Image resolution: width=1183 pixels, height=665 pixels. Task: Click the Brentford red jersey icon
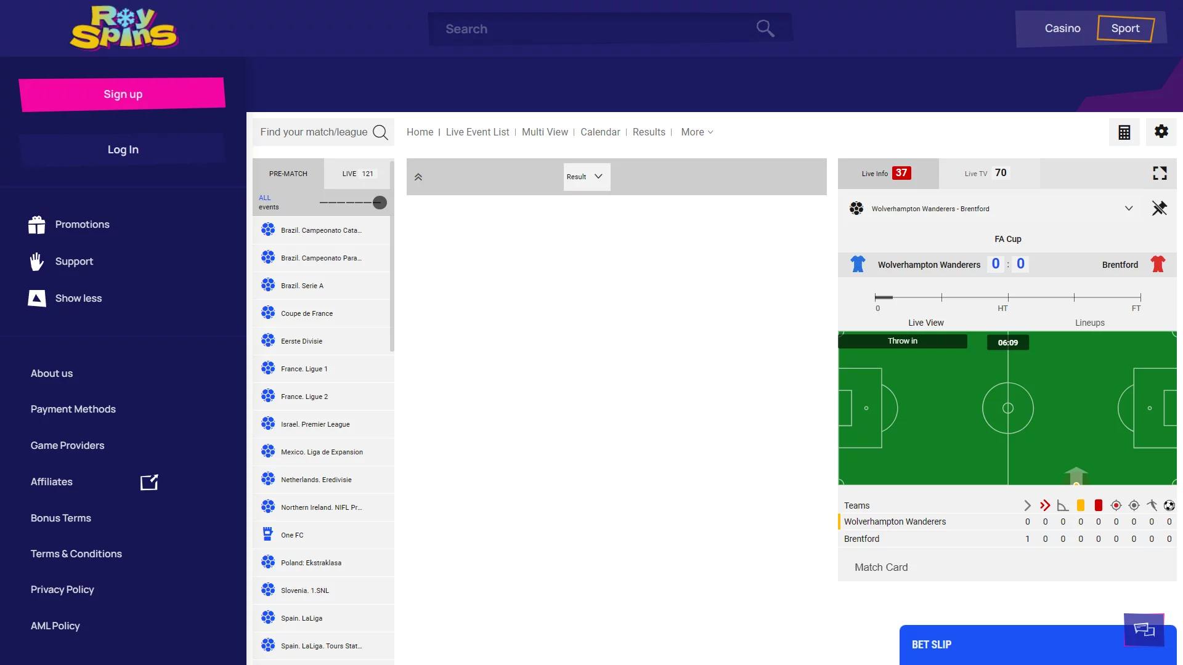click(1158, 264)
